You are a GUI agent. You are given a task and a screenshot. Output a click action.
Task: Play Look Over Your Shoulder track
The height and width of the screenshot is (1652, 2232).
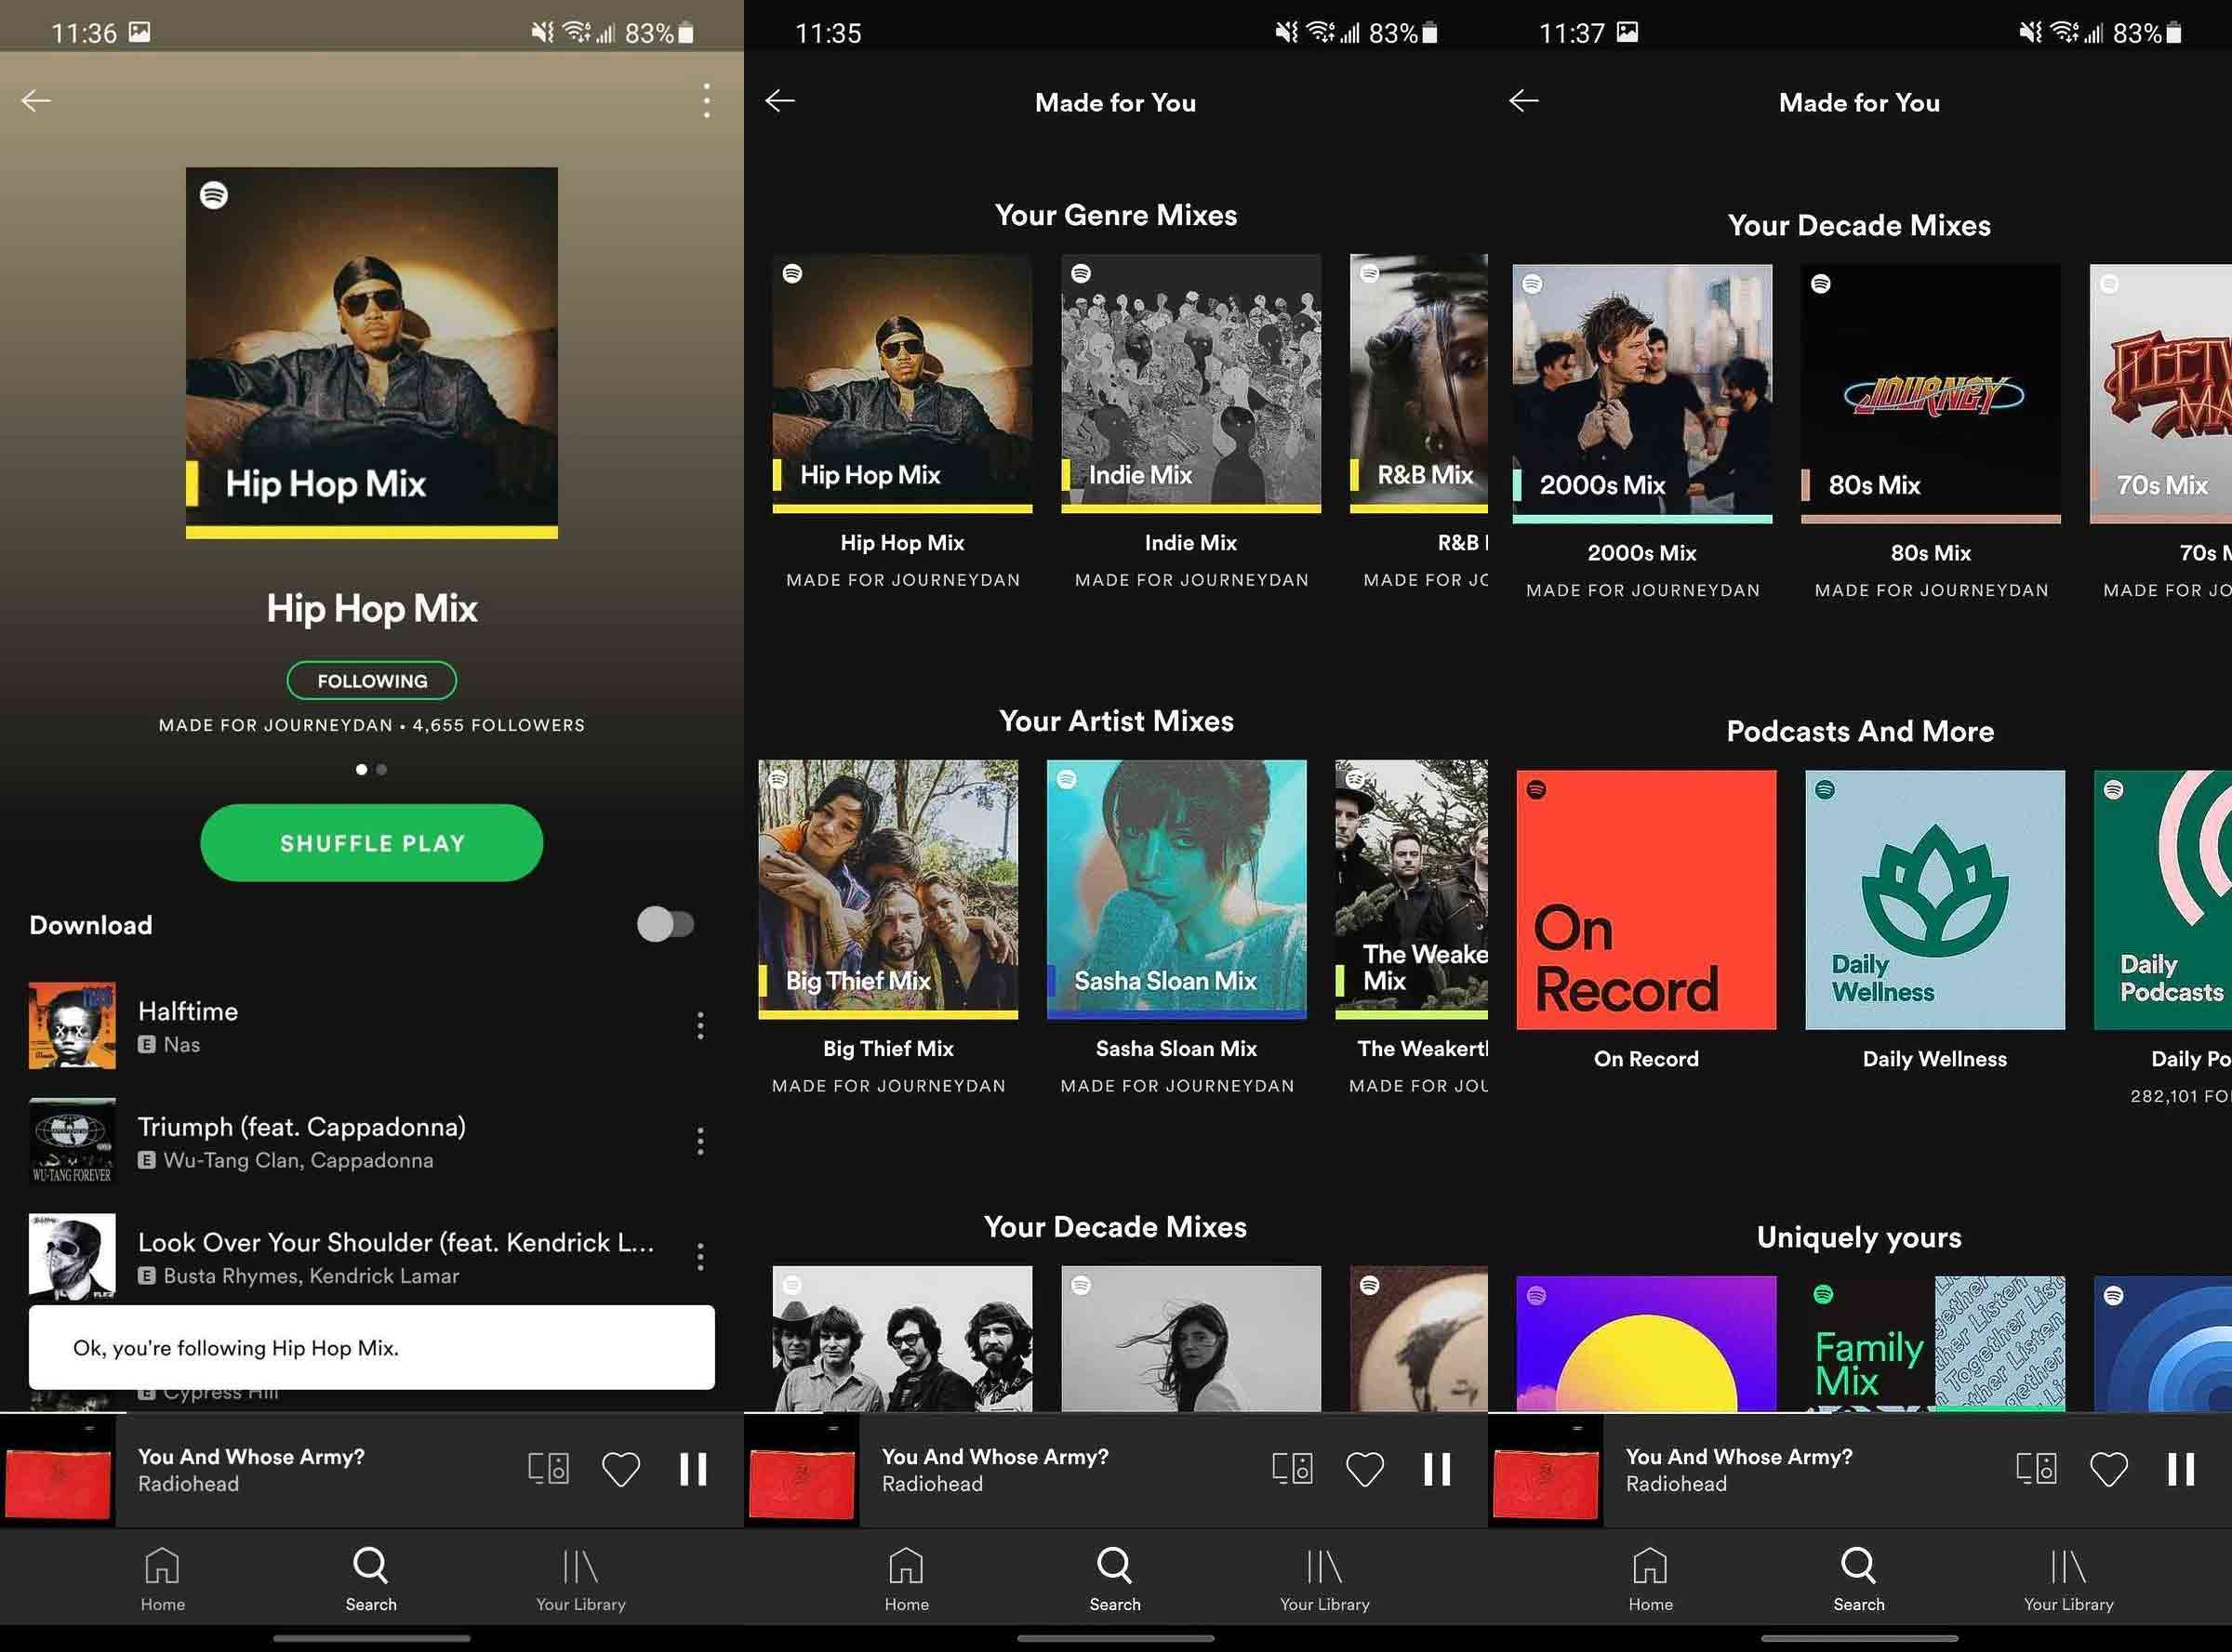(x=371, y=1256)
